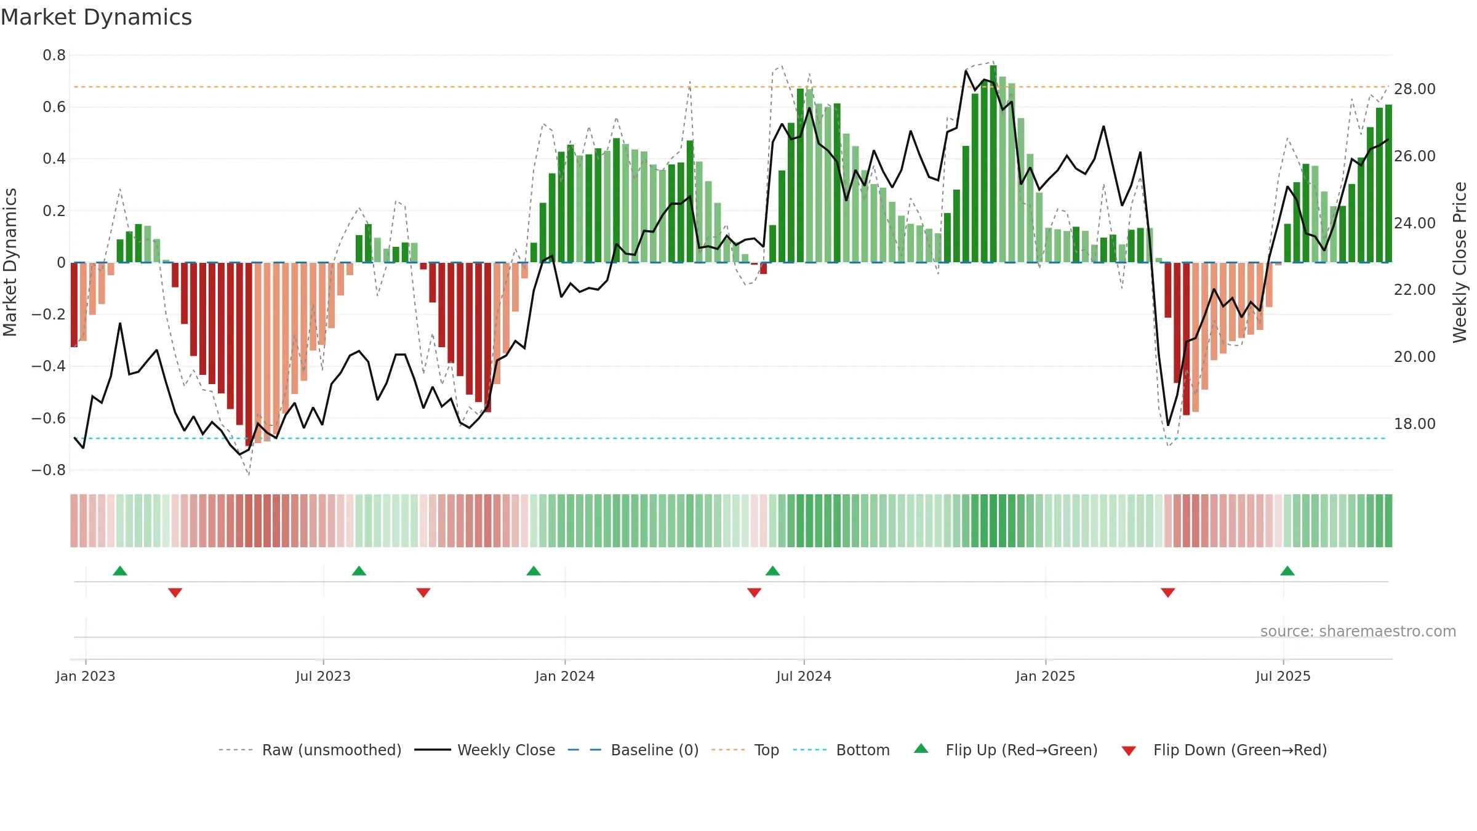Click the −0.2 left axis tick
The width and height of the screenshot is (1477, 831).
(49, 314)
